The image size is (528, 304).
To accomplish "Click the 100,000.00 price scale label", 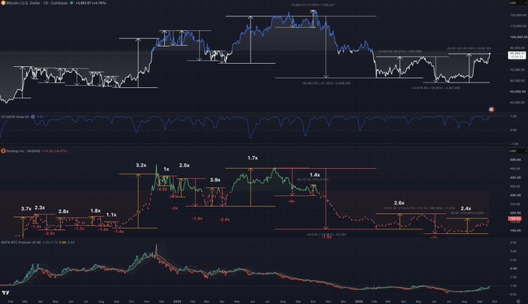I will (x=519, y=37).
